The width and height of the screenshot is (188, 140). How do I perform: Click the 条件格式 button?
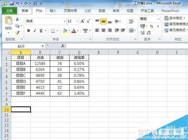(x=174, y=18)
